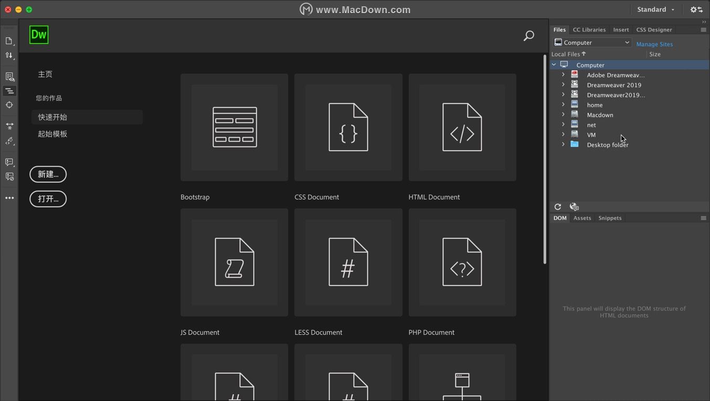Viewport: 710px width, 401px height.
Task: Click the start screen vertical scrollbar
Action: click(x=545, y=159)
